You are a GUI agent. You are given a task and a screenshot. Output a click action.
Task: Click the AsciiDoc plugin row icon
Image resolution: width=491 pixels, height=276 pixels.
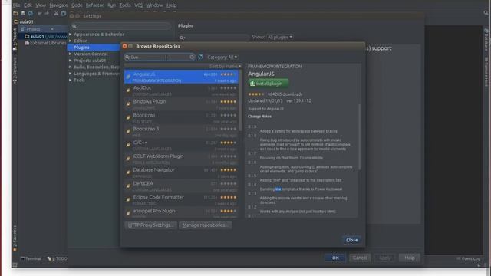[x=128, y=90]
